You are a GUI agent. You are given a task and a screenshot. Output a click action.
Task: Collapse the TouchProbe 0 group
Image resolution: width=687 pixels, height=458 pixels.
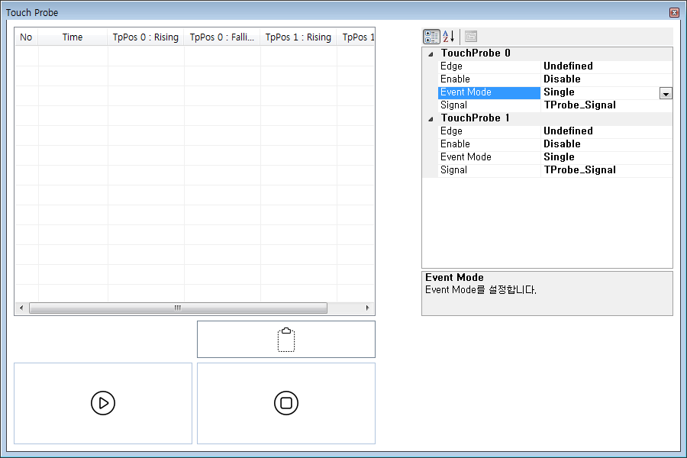(431, 54)
